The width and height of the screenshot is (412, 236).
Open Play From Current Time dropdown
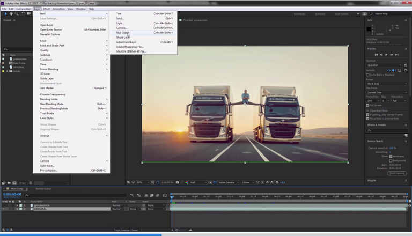tap(387, 92)
